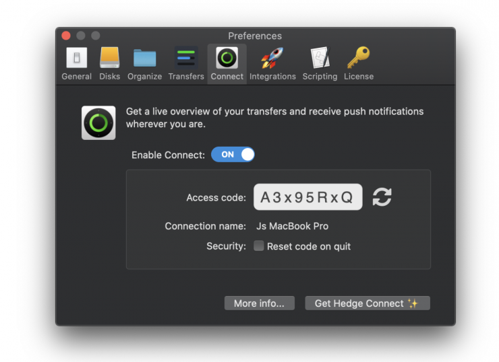
Task: Select the Organize folder icon
Action: (144, 64)
